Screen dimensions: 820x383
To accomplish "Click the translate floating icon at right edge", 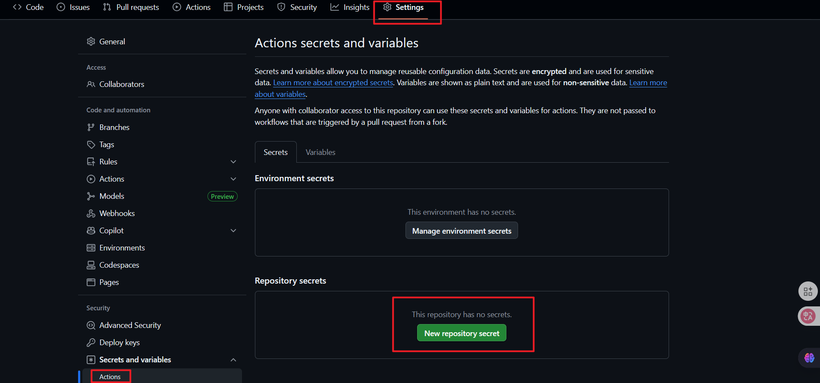I will point(808,316).
